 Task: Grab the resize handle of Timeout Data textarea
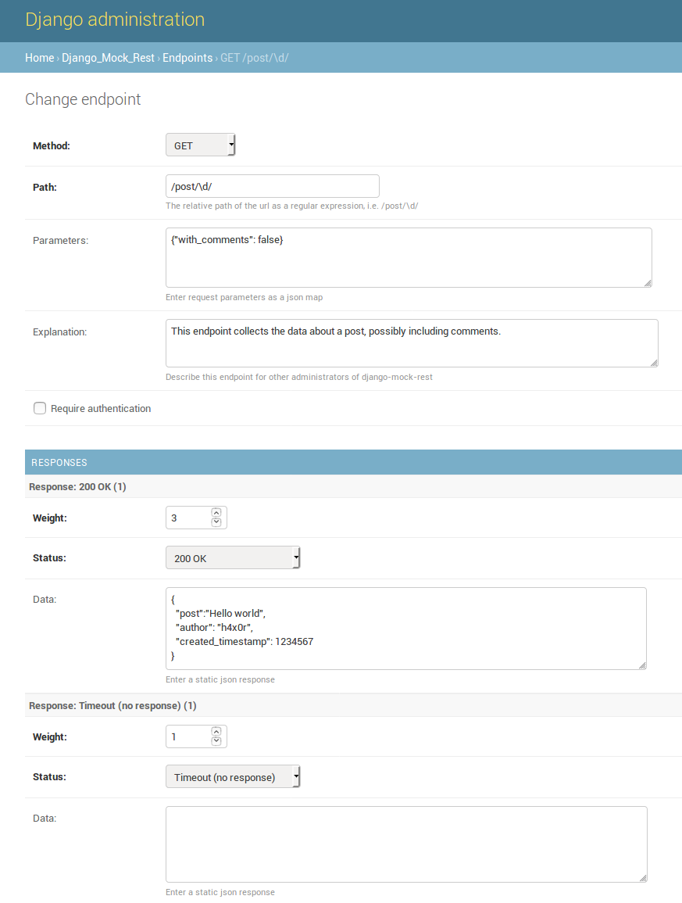pyautogui.click(x=643, y=878)
